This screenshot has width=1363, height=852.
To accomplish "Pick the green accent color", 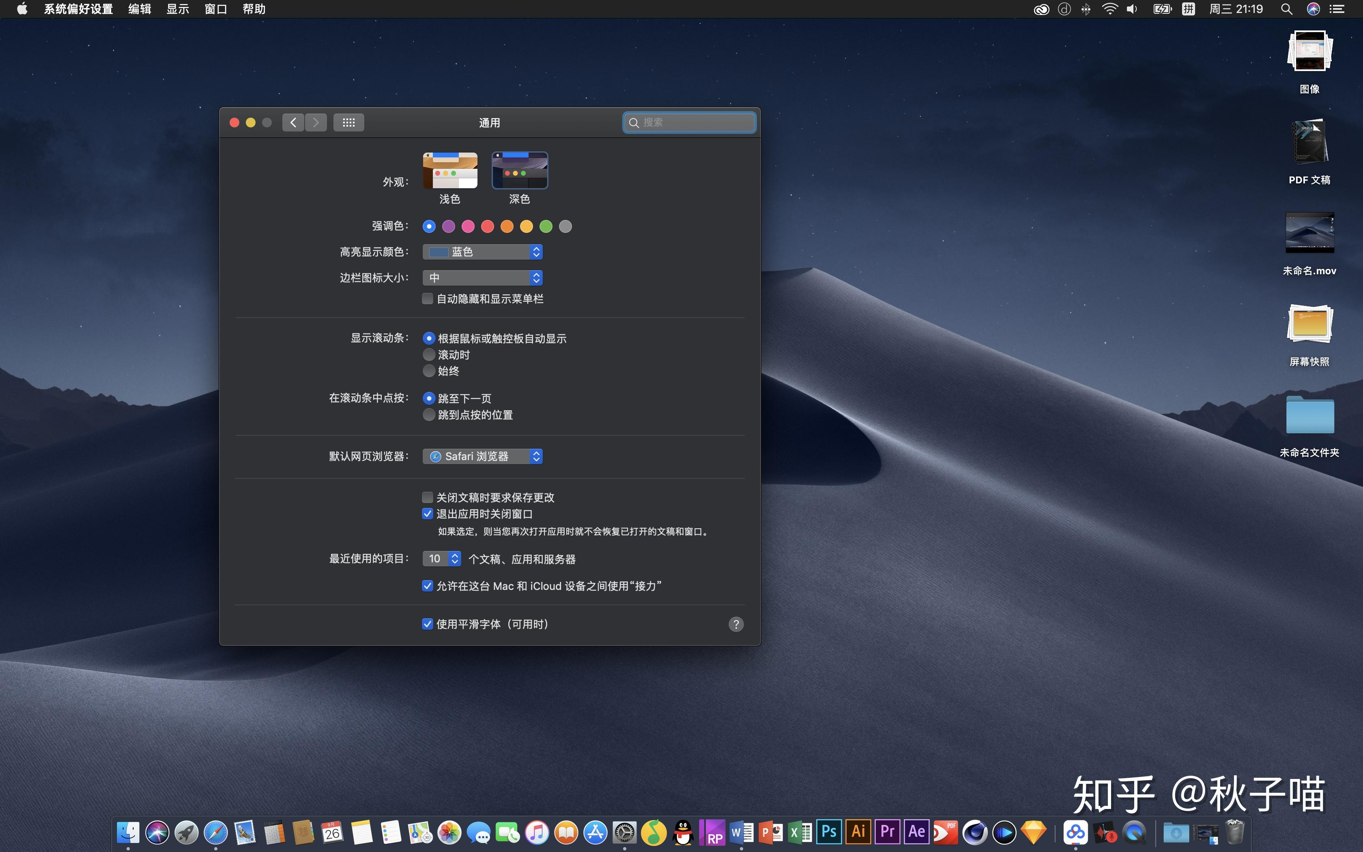I will coord(546,226).
